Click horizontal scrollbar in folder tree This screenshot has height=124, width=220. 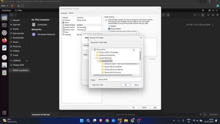pos(113,75)
